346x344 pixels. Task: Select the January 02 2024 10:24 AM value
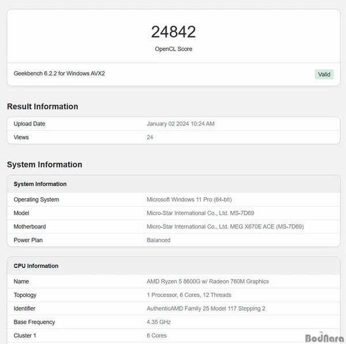180,124
